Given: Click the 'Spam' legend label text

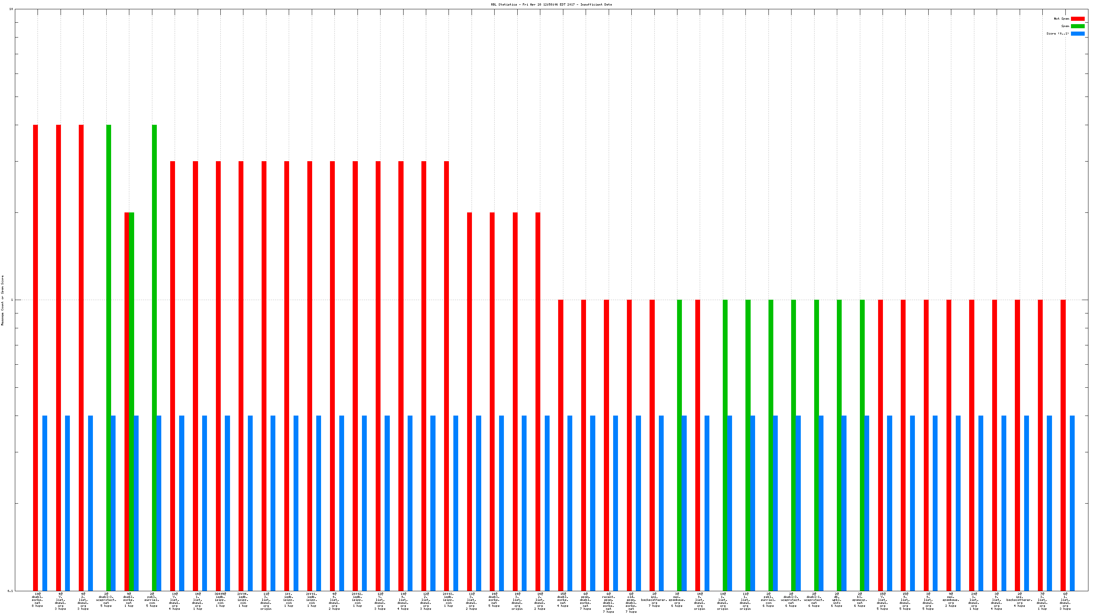Looking at the screenshot, I should (1065, 26).
